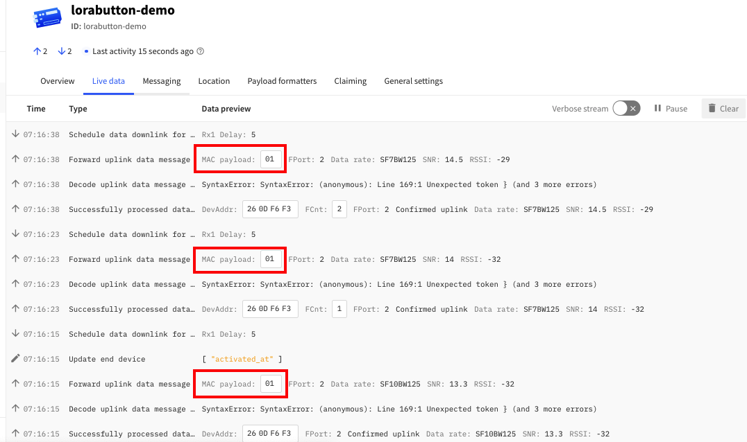This screenshot has width=747, height=442.
Task: Expand the 07:16:15 Update end device event
Action: tap(127, 359)
